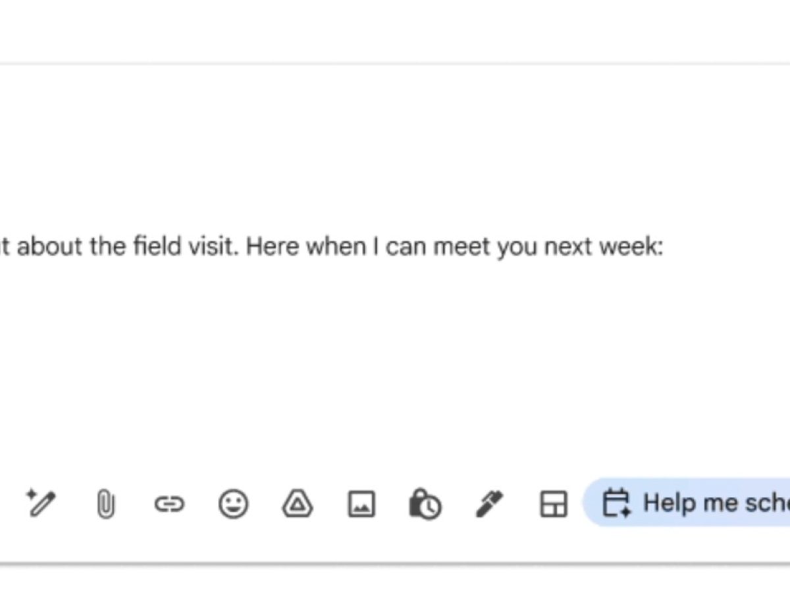Viewport: 790px width, 593px height.
Task: Open Help me write pencil sparkle icon
Action: point(41,504)
